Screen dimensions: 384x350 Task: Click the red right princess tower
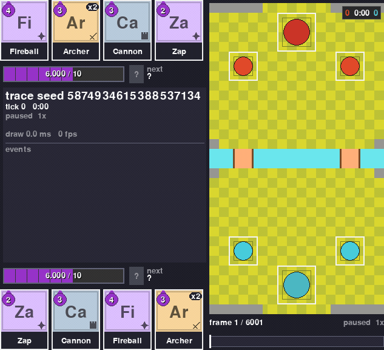(x=350, y=66)
